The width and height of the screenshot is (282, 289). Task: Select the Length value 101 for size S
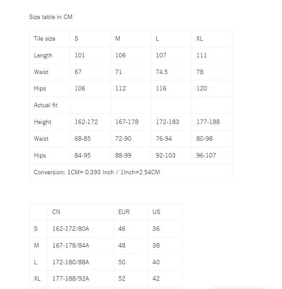(90, 55)
